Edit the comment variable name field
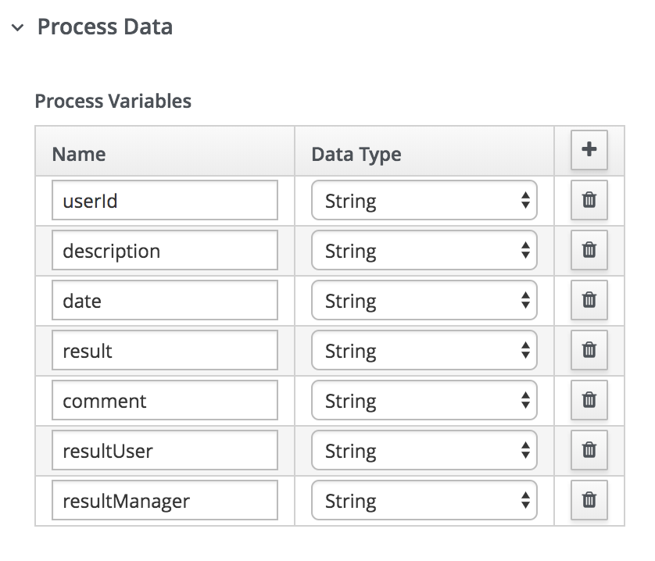Image resolution: width=655 pixels, height=561 pixels. pyautogui.click(x=165, y=401)
